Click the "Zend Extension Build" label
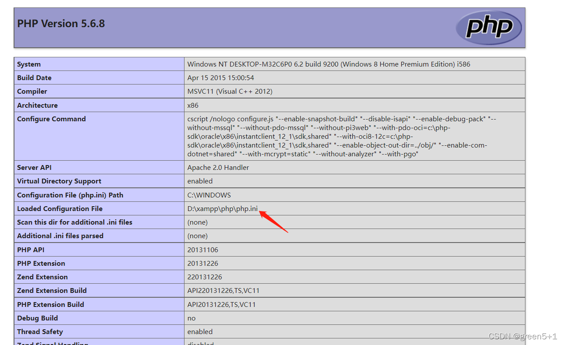 tap(52, 291)
